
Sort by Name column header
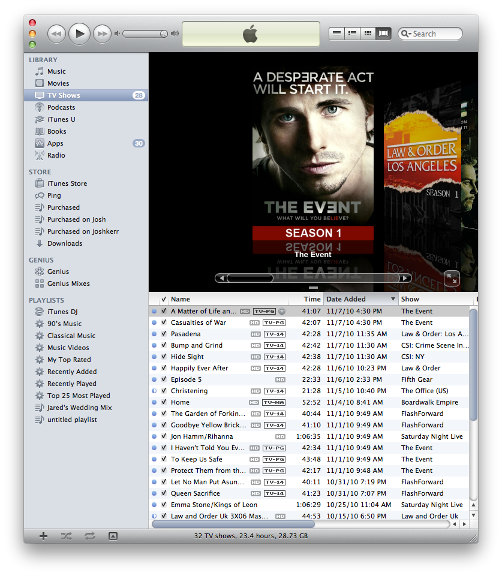228,299
